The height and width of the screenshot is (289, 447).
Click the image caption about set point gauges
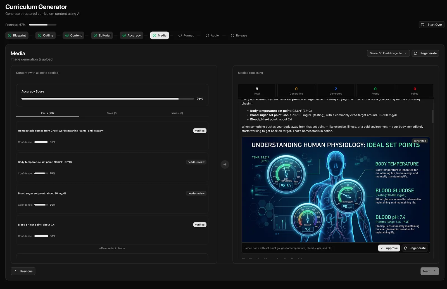point(287,248)
